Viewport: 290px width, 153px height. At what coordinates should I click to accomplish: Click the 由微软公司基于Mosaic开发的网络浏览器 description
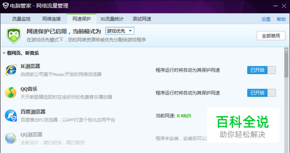pyautogui.click(x=61, y=74)
